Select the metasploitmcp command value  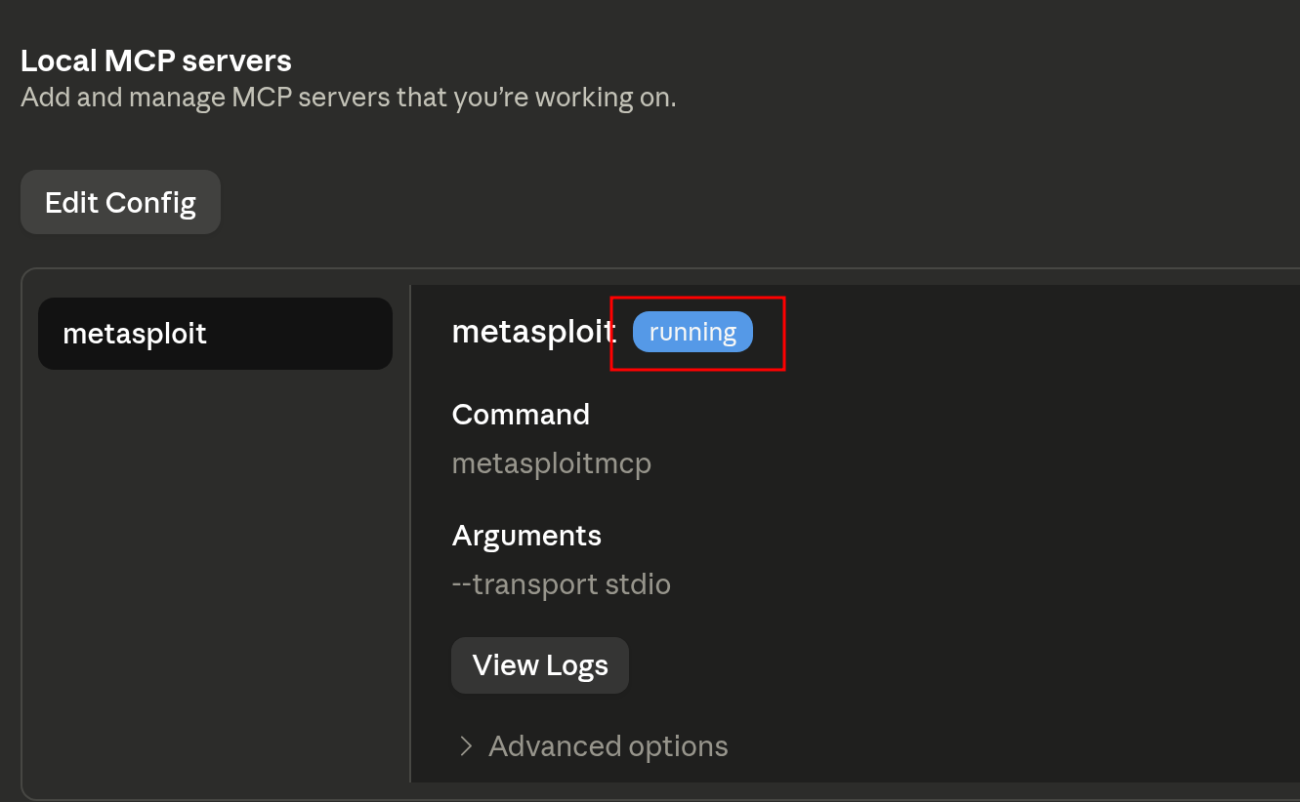[552, 462]
